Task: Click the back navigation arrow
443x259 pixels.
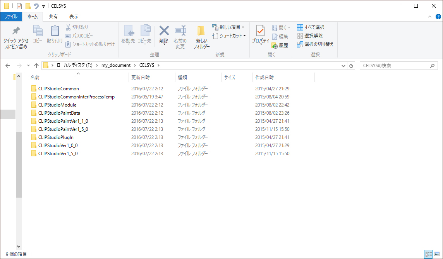Action: click(x=8, y=66)
